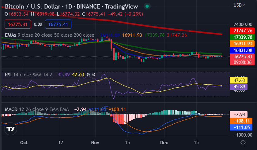Screen dimensions: 257x150
Task: Click the 17 date label on time axis
Action: [61, 143]
